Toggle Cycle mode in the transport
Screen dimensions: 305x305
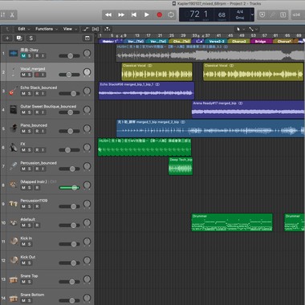171,14
